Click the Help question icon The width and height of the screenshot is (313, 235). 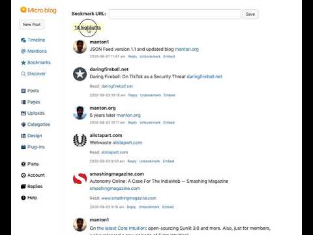(23, 198)
